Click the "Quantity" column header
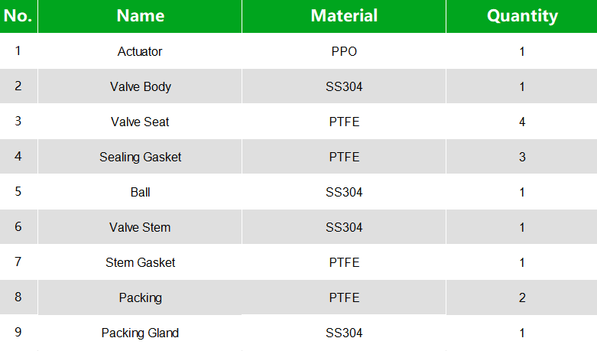 (x=522, y=16)
